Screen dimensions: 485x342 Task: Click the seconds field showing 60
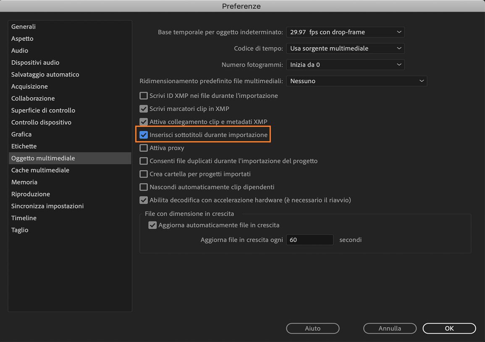309,240
